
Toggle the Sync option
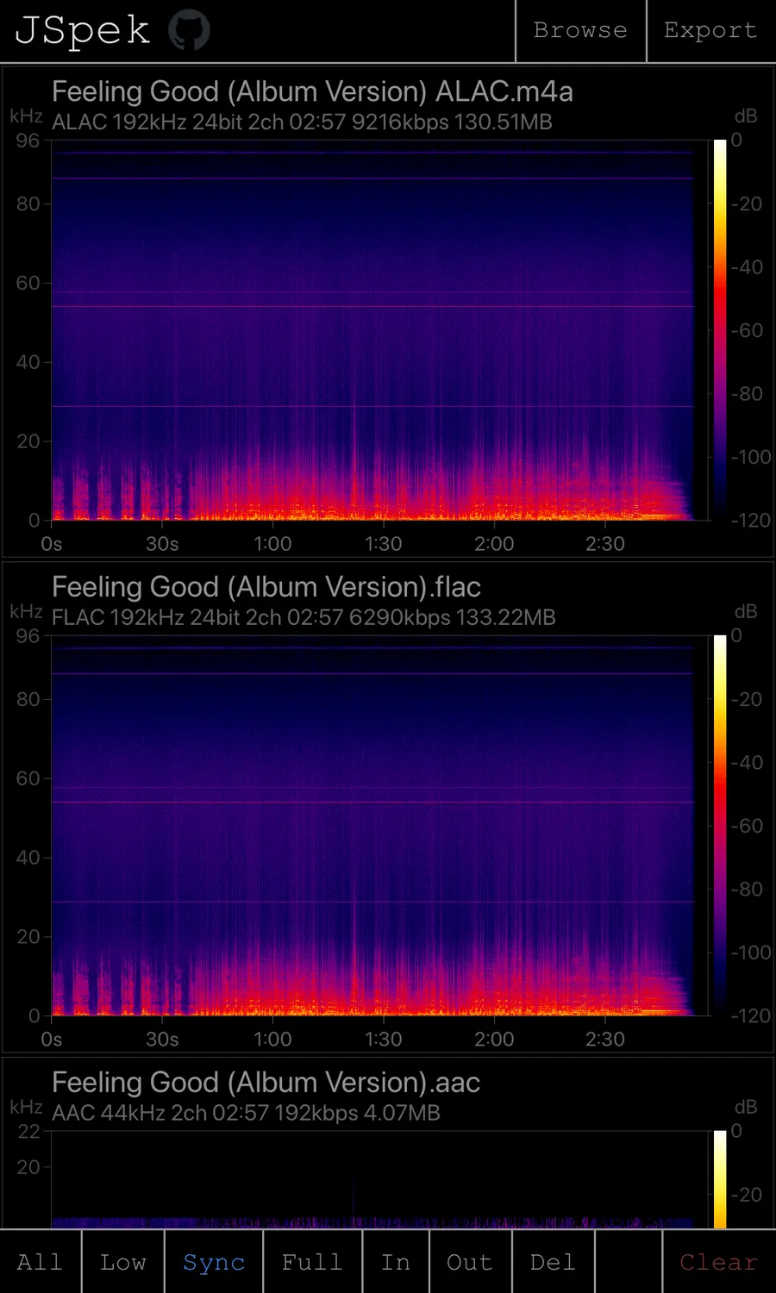coord(214,1262)
